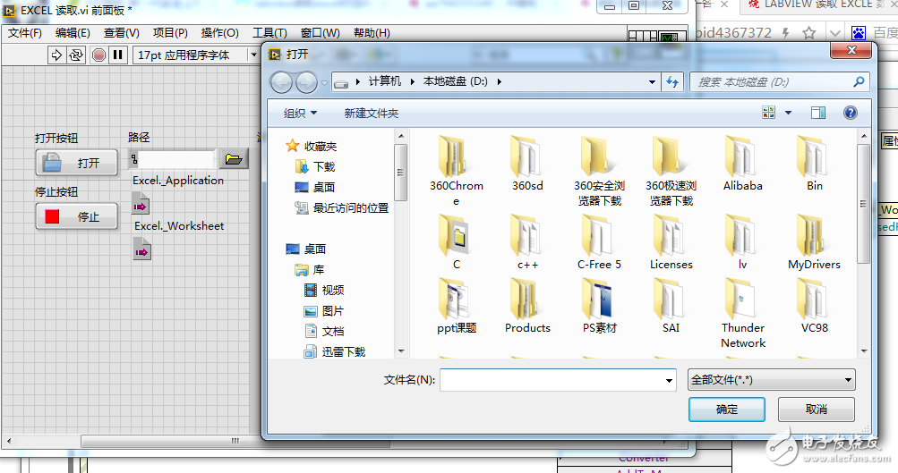898x473 pixels.
Task: Open the 项目(P) menu
Action: pyautogui.click(x=170, y=33)
